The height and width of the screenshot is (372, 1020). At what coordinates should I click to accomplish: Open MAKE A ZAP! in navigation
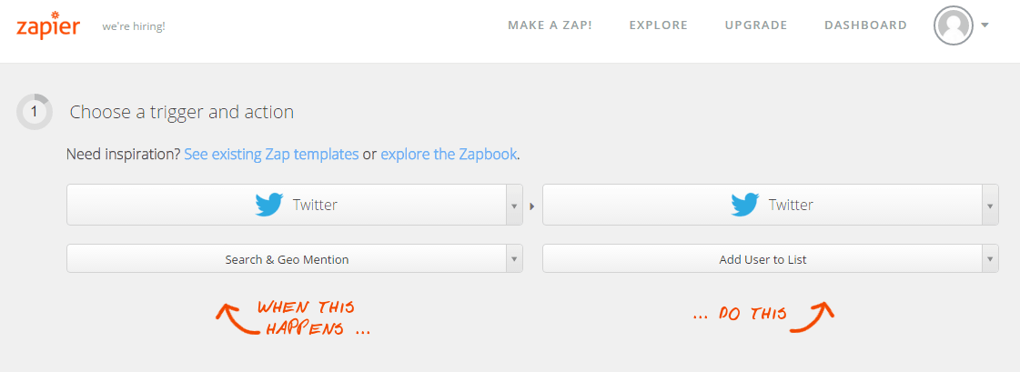point(550,25)
